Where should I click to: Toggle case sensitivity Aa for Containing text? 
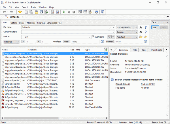(x=141, y=32)
